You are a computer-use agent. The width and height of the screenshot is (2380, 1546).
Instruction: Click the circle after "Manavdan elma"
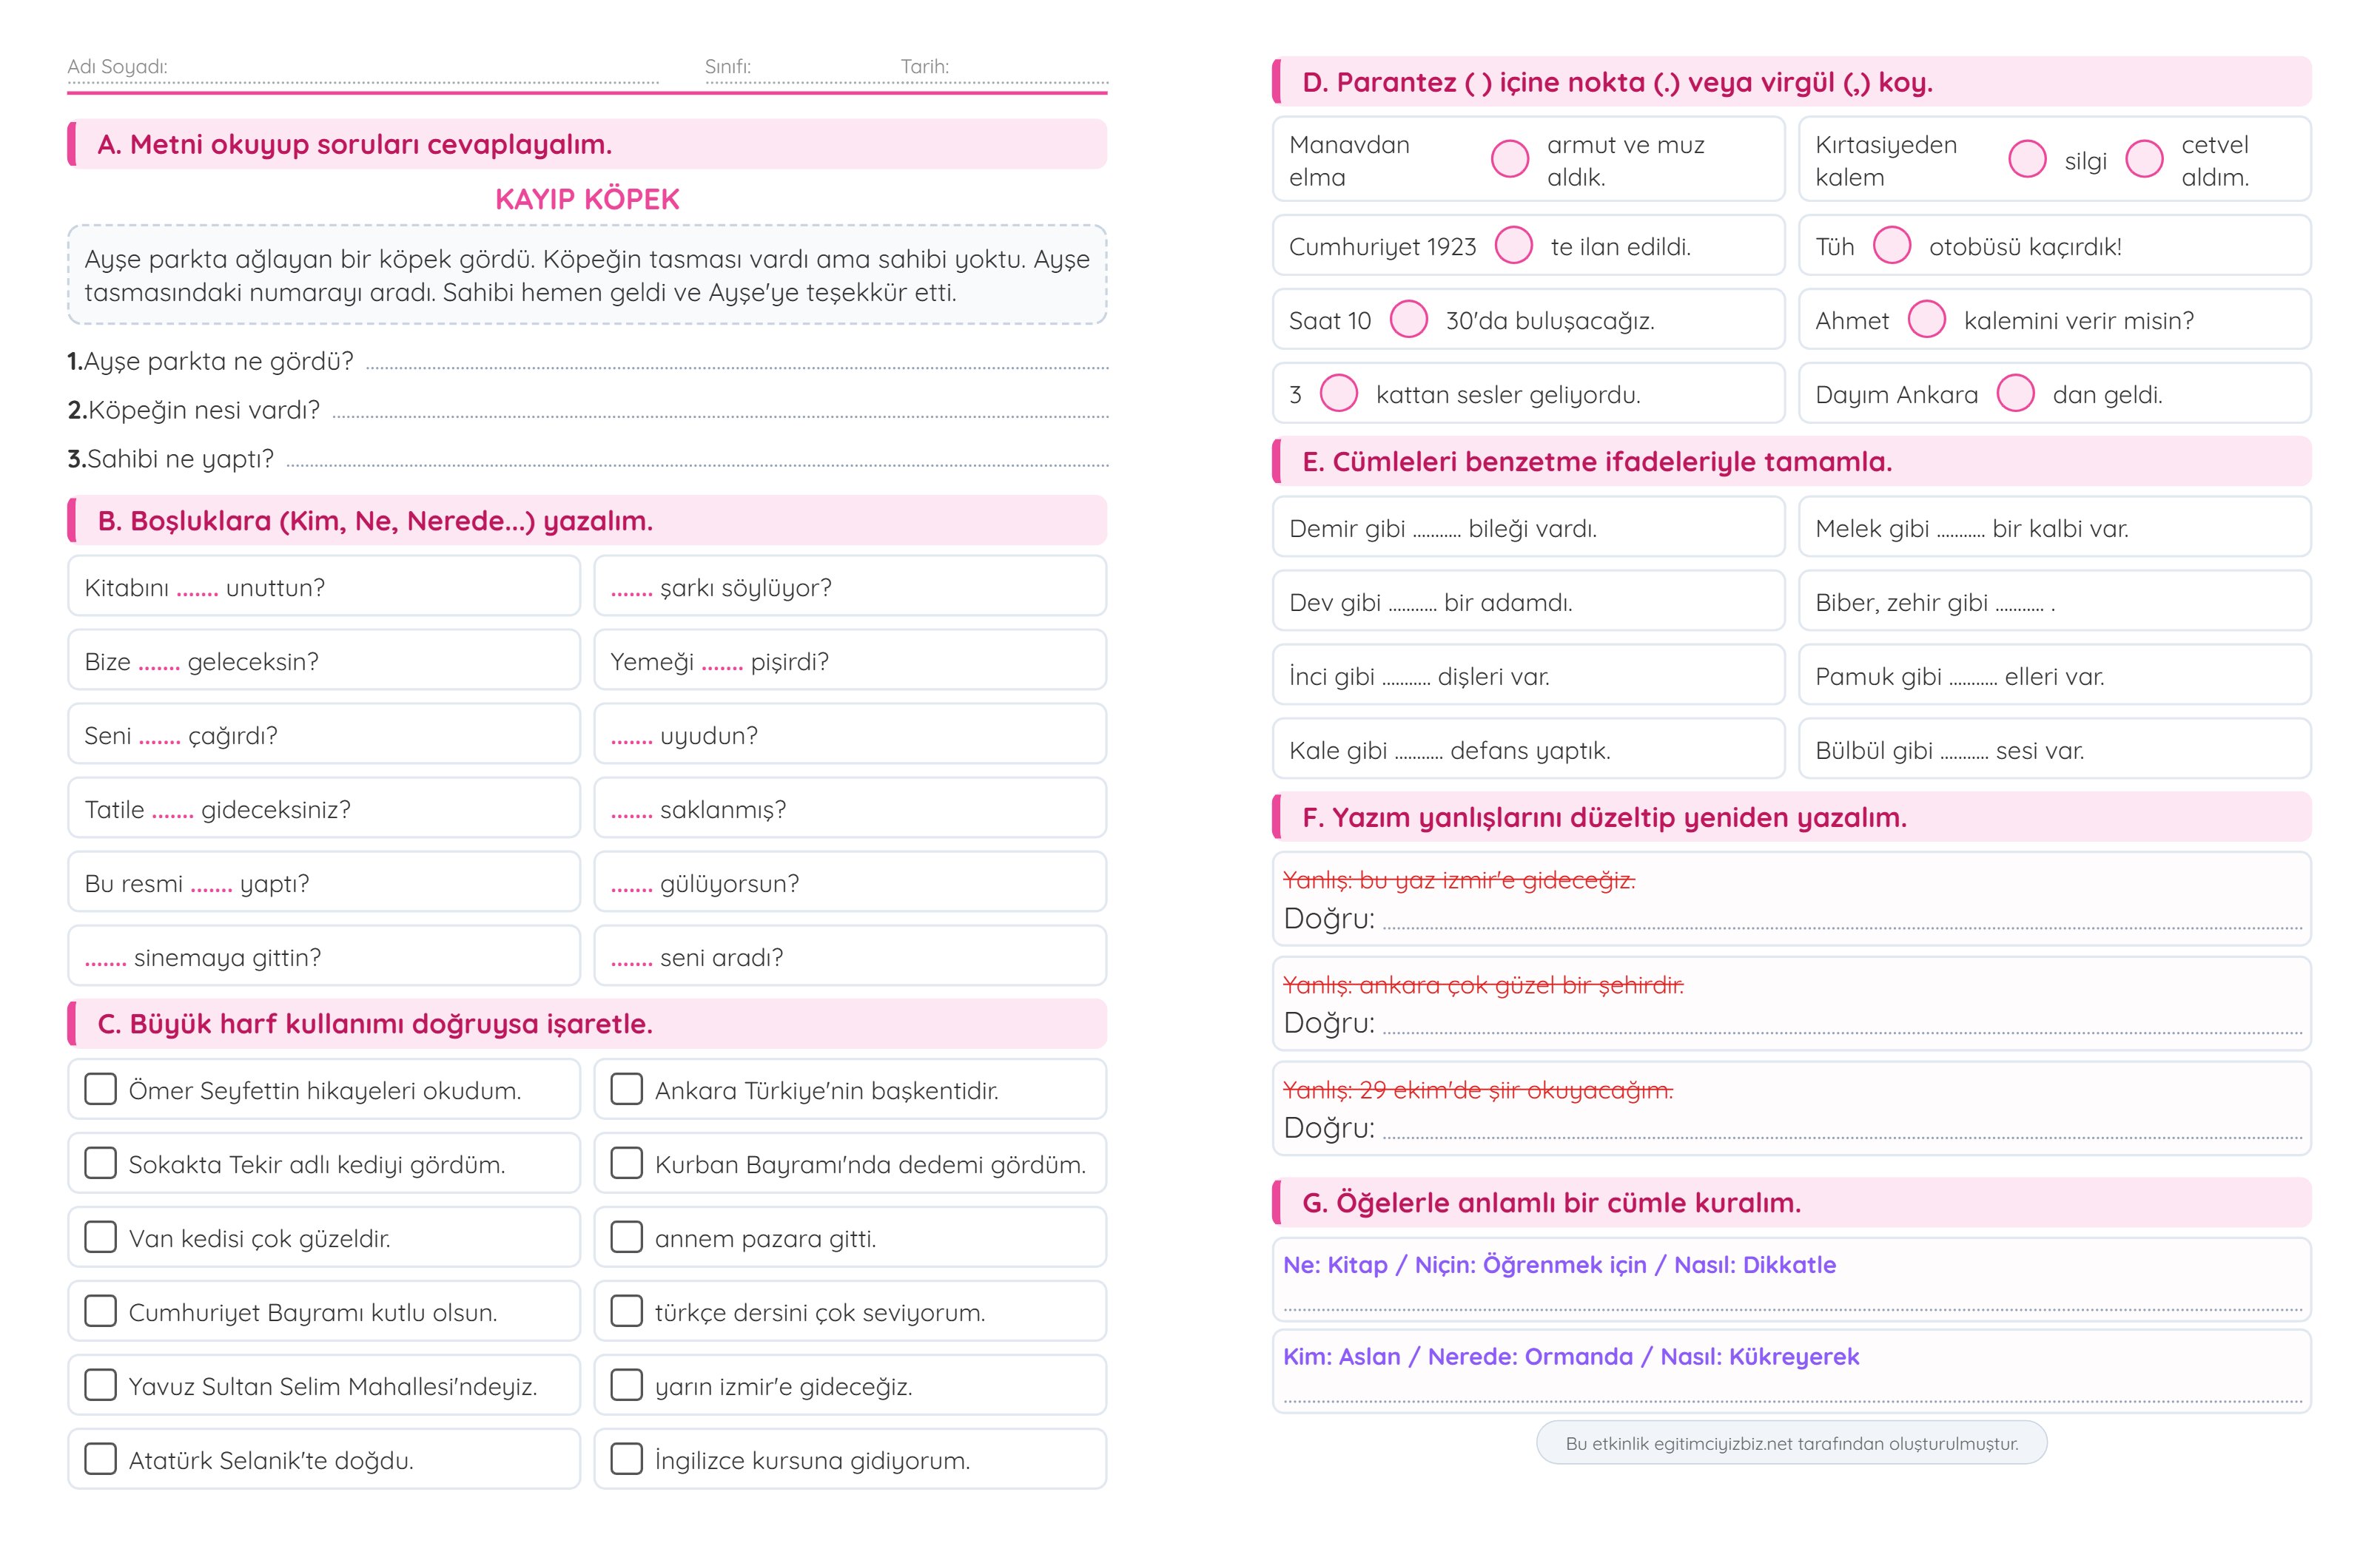coord(1509,158)
